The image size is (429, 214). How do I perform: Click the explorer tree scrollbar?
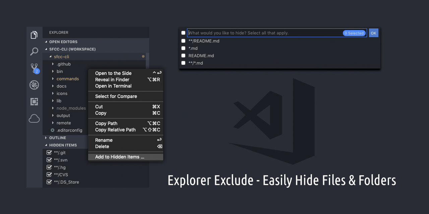click(x=147, y=60)
